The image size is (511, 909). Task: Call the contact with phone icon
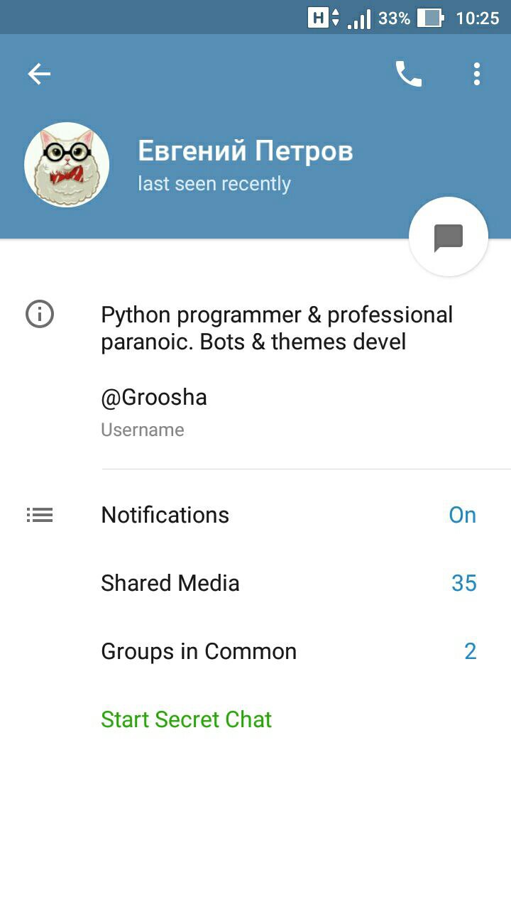[408, 74]
